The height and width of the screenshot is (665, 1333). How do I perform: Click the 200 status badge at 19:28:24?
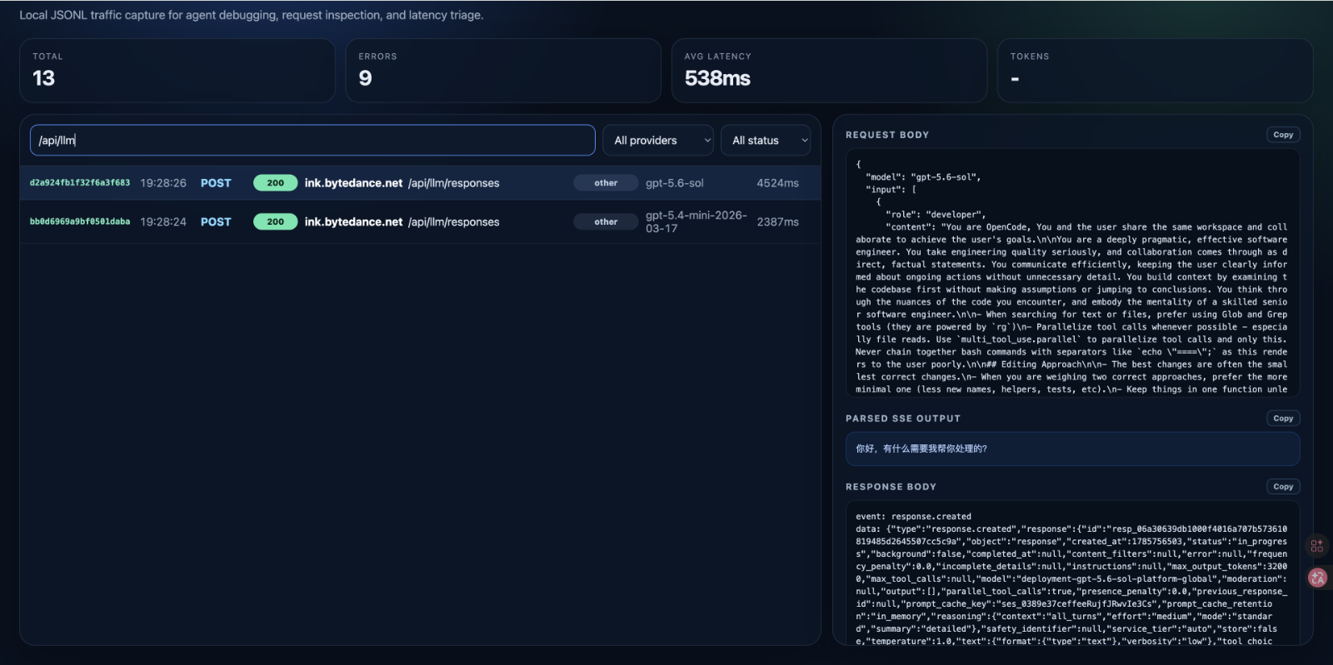(x=276, y=222)
